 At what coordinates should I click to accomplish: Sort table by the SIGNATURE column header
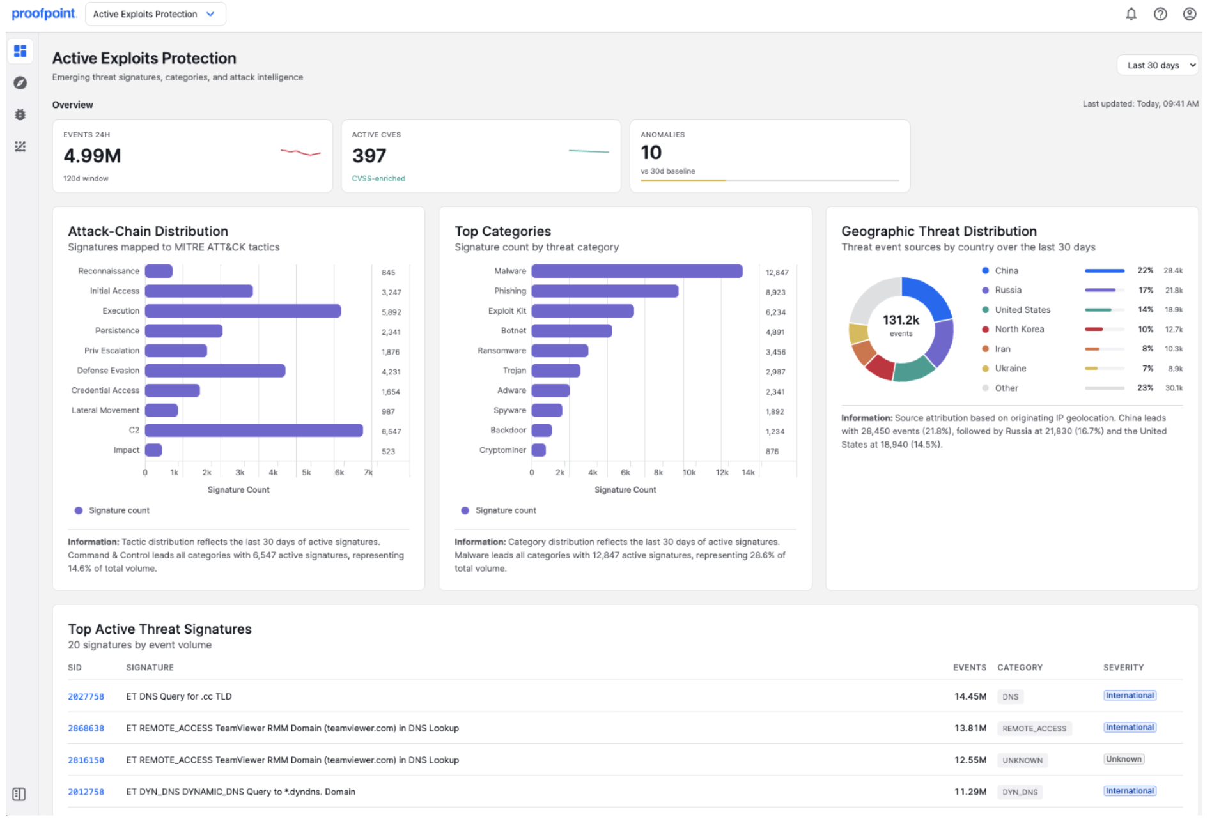[150, 668]
